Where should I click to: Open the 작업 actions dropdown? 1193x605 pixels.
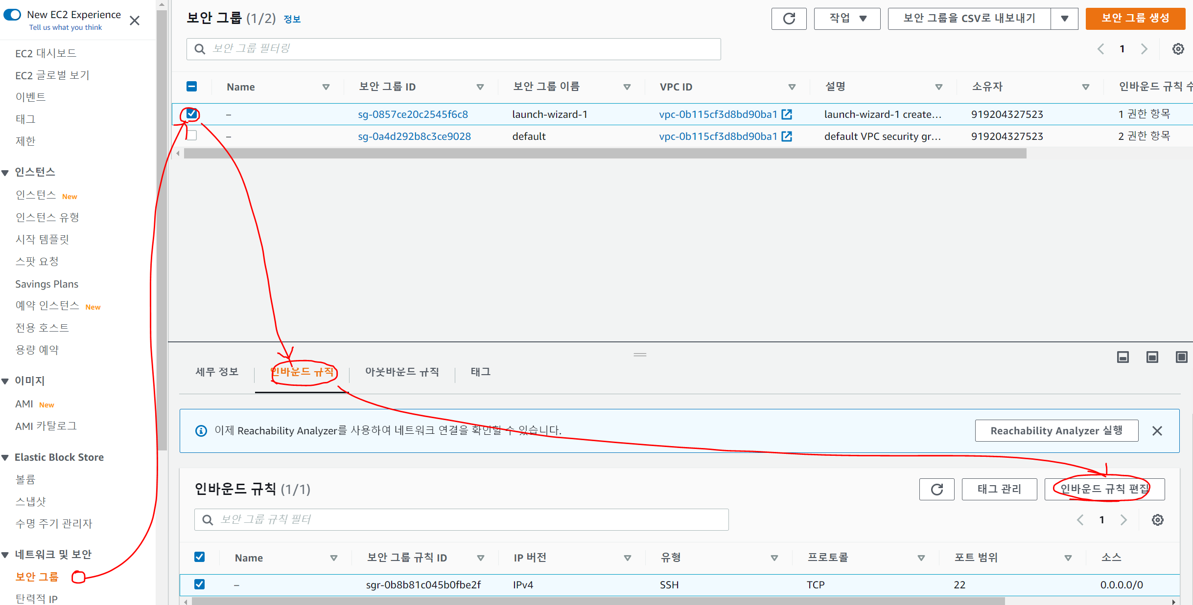(847, 19)
